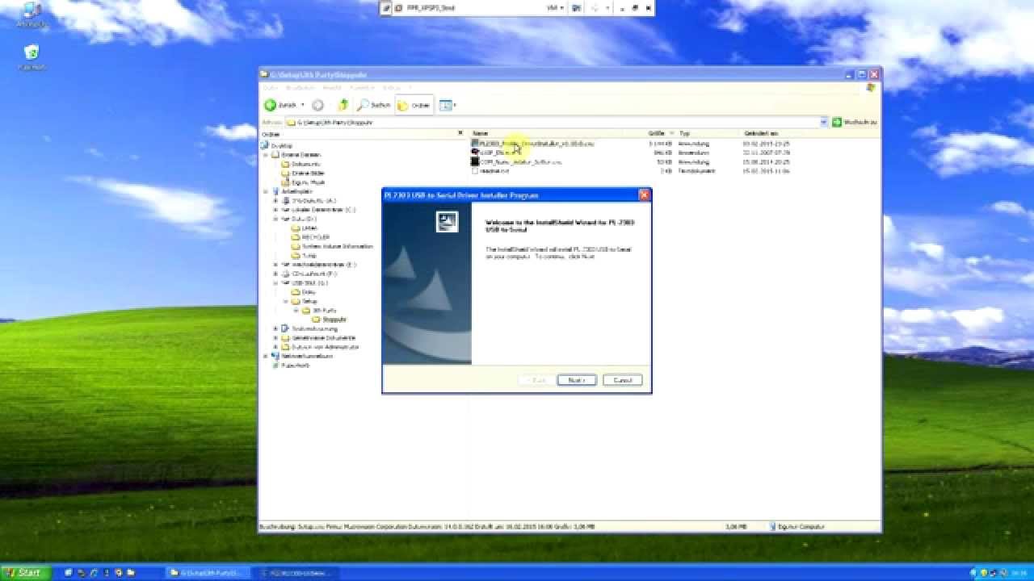This screenshot has height=581, width=1034.
Task: Expand the Wechseldatenträger (E:) node
Action: point(275,265)
